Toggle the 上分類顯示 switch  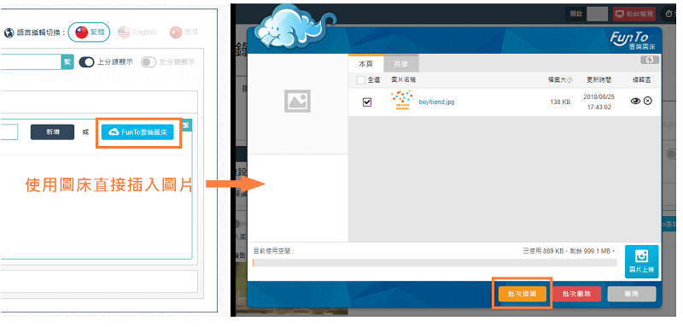[87, 62]
